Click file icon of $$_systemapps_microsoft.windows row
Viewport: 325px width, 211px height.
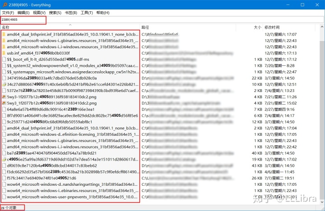click(4, 72)
